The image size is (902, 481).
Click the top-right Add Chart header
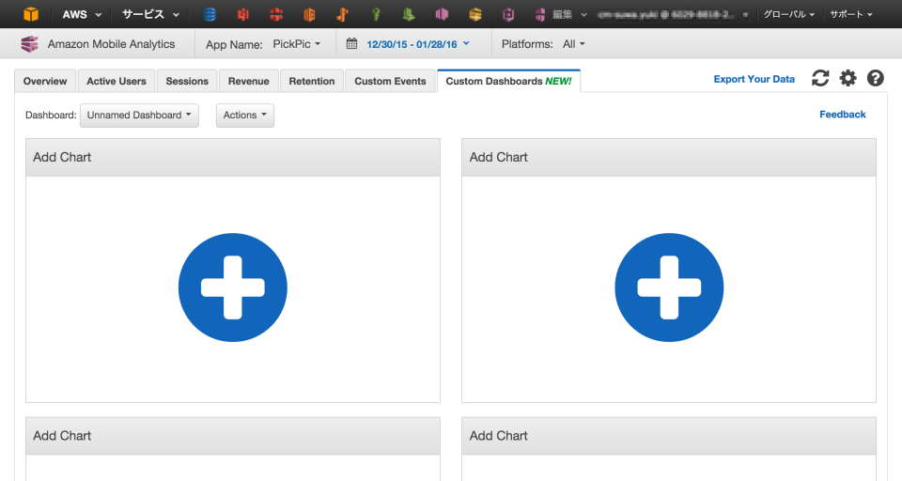[x=669, y=157]
